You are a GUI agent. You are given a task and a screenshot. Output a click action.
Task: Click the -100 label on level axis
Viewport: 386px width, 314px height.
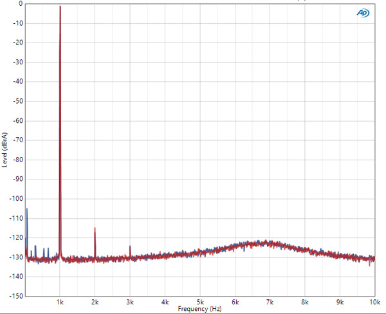16,199
